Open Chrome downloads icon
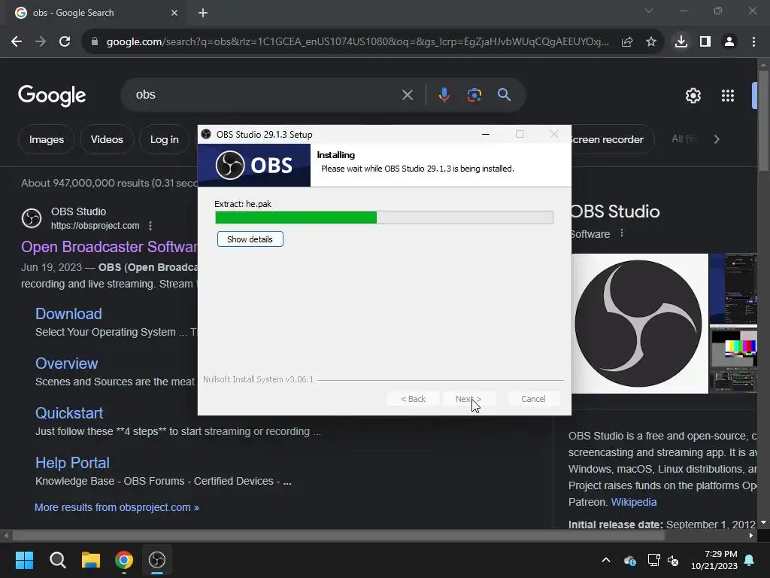 click(681, 42)
